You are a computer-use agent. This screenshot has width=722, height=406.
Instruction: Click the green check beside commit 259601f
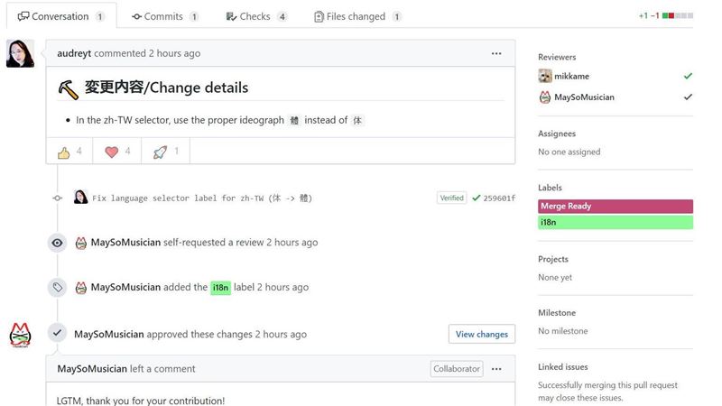pos(476,198)
